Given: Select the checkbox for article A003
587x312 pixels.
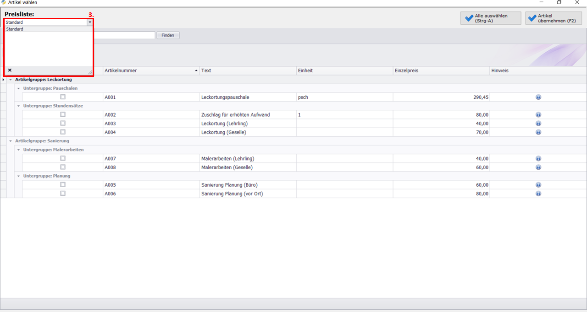Looking at the screenshot, I should click(x=63, y=124).
